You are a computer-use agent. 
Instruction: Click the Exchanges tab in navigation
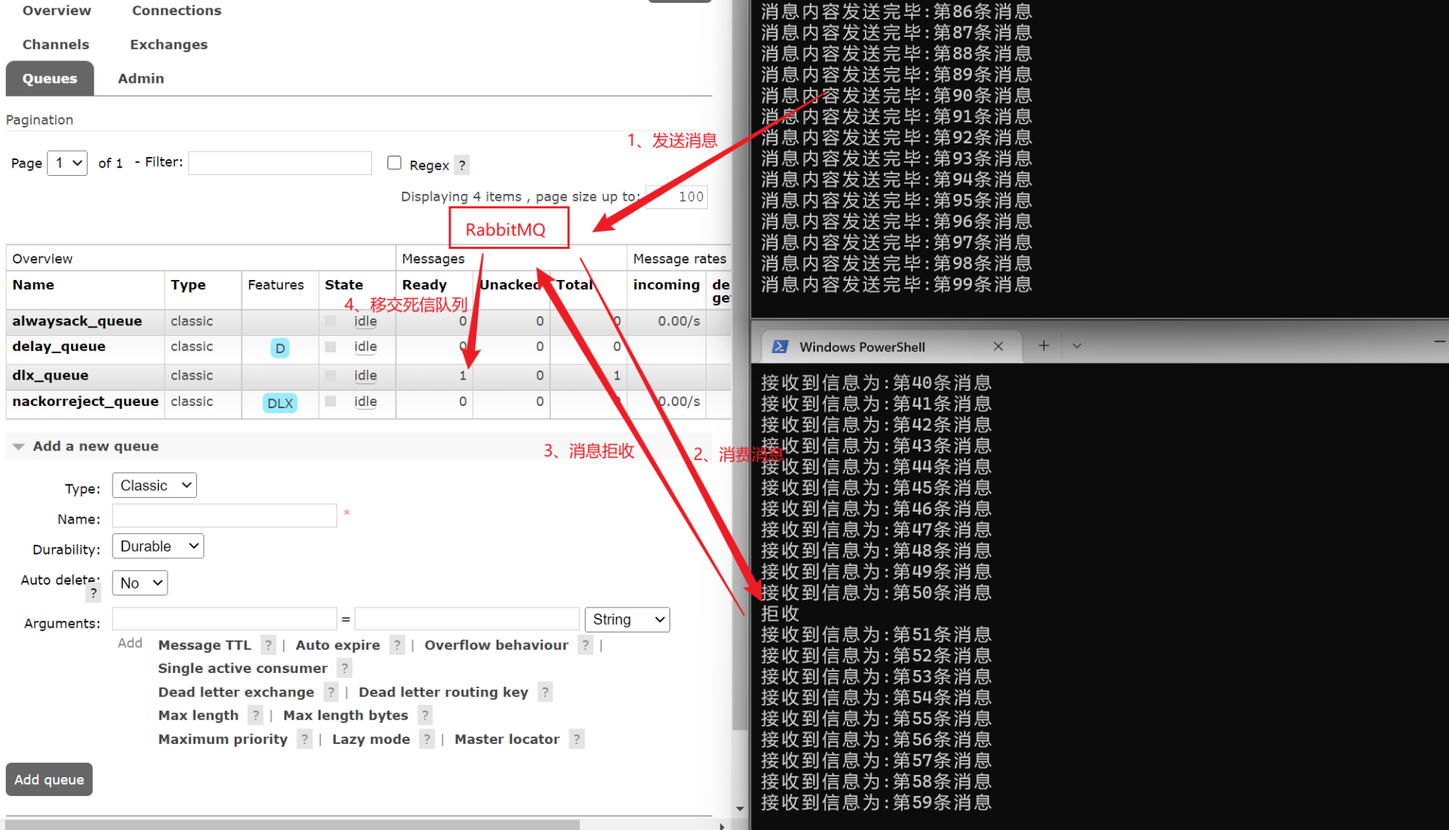coord(169,45)
